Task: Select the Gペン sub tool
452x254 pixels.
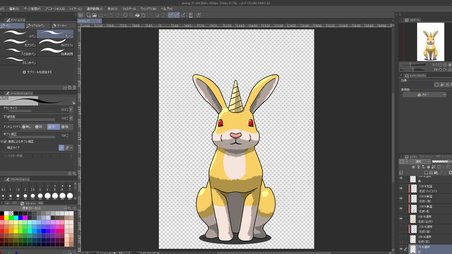Action: pyautogui.click(x=19, y=34)
